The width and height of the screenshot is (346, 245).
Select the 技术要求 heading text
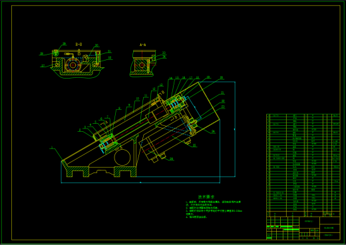[206, 197]
